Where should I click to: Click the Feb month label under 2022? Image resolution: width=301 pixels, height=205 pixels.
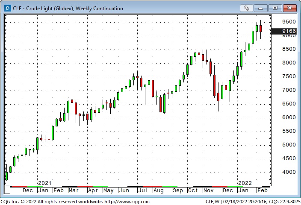click(263, 190)
